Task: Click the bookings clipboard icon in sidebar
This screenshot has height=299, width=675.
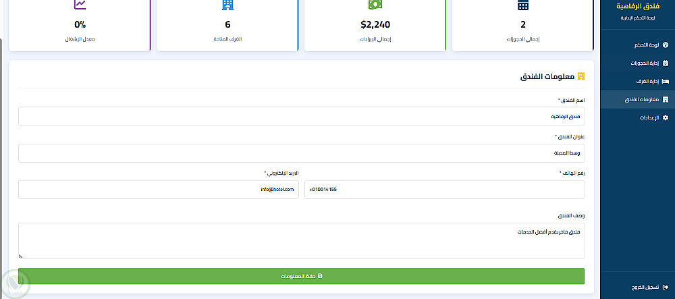Action: tap(666, 63)
